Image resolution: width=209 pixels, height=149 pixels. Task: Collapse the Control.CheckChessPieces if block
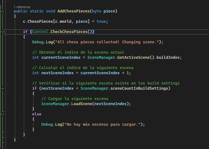click(2, 32)
